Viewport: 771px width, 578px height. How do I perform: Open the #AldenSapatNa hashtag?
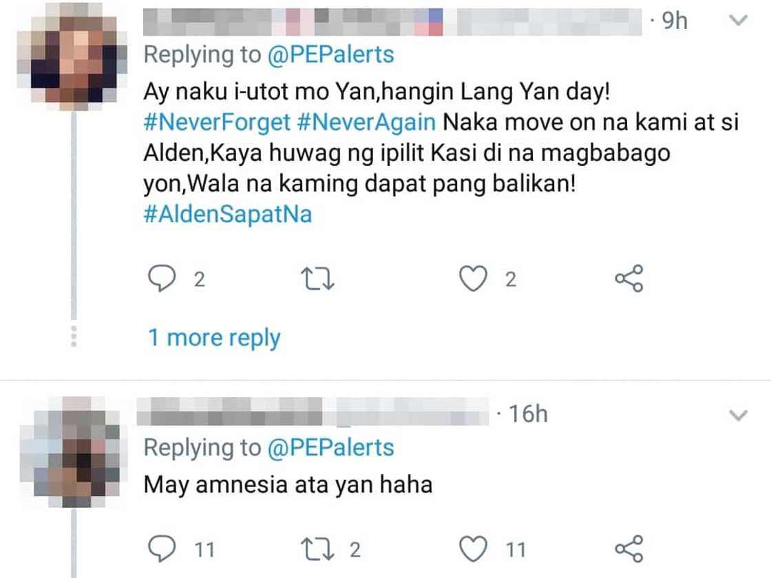click(x=228, y=214)
